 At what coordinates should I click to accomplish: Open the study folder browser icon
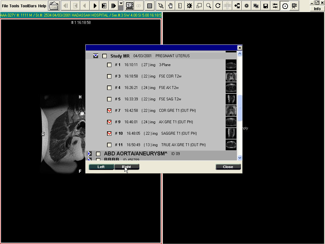point(54,6)
